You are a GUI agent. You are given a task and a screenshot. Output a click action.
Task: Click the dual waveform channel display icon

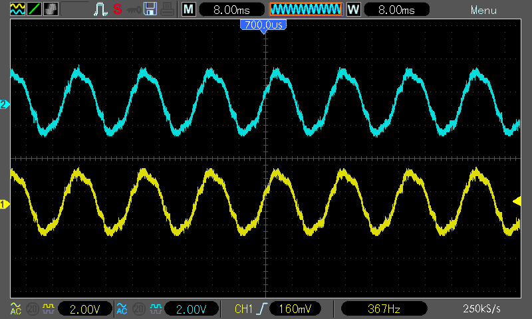pos(17,9)
